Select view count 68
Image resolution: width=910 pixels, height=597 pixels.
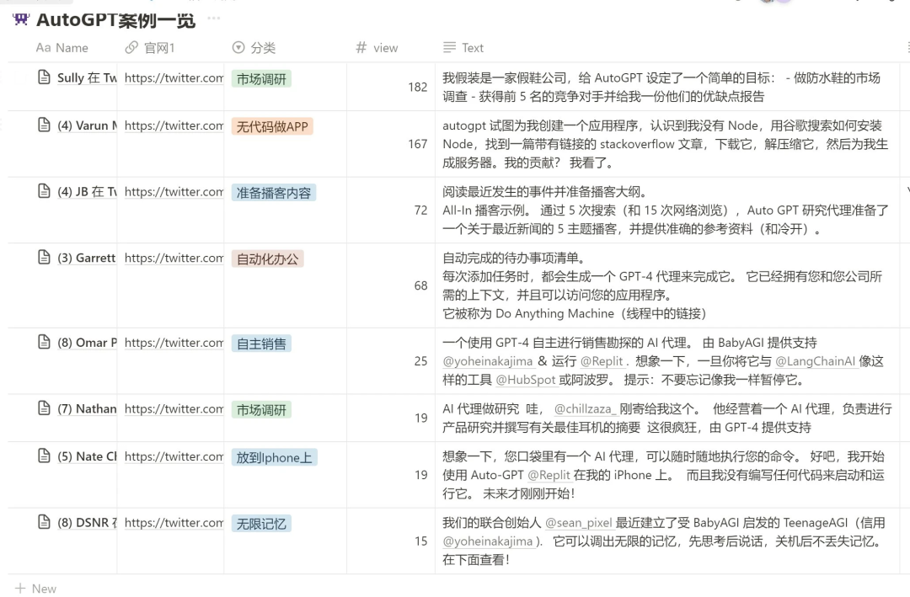pyautogui.click(x=420, y=285)
